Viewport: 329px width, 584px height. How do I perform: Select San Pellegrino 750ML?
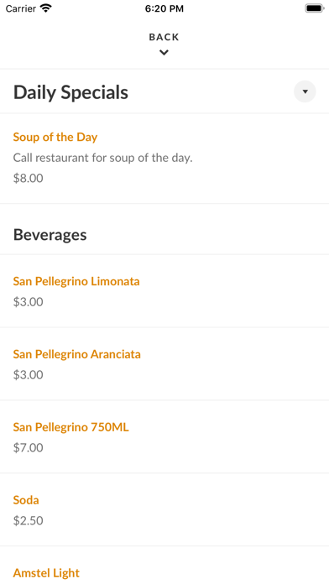click(70, 427)
